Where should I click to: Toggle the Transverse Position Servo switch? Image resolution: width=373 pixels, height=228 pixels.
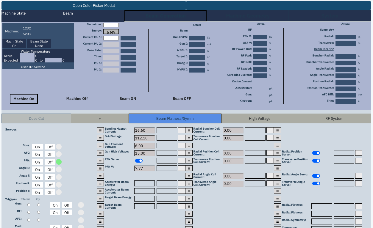(316, 161)
